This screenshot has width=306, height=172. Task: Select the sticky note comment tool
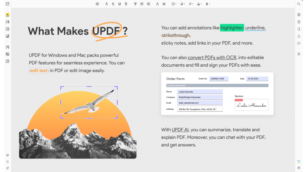pos(97,4)
